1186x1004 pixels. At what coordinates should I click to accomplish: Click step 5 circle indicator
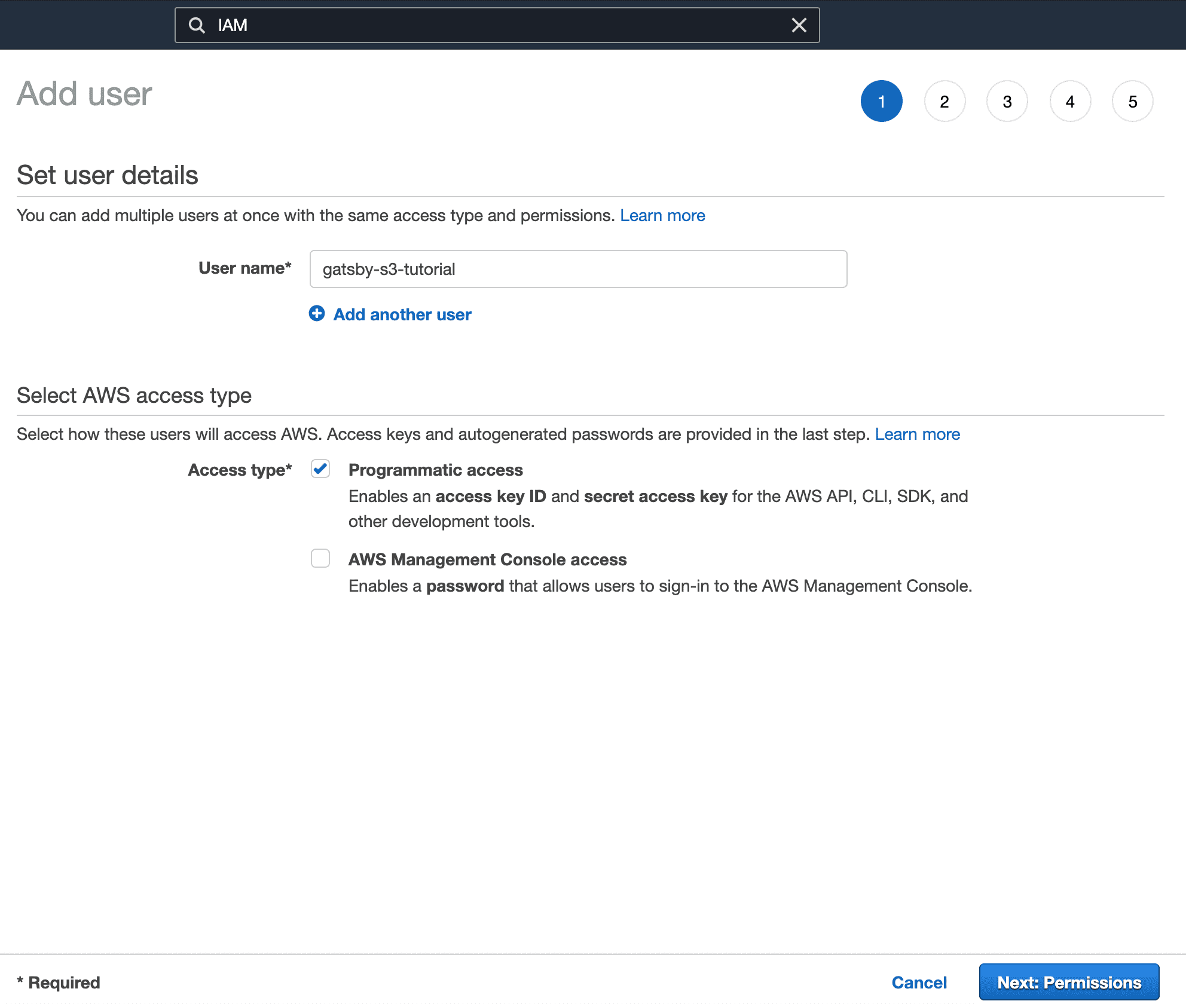coord(1131,102)
